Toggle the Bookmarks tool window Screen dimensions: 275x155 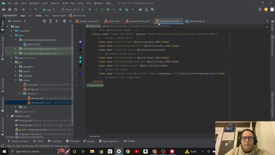coord(3,104)
